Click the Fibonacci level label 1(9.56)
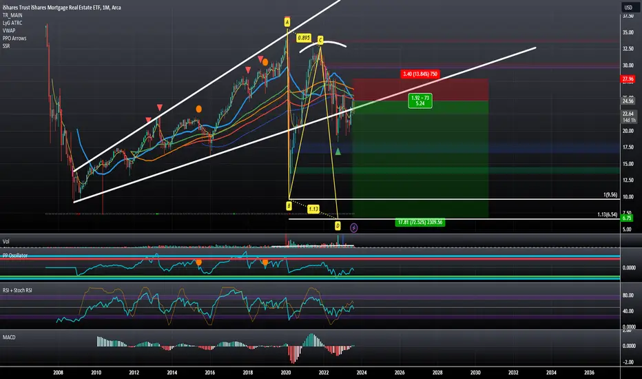 point(610,194)
